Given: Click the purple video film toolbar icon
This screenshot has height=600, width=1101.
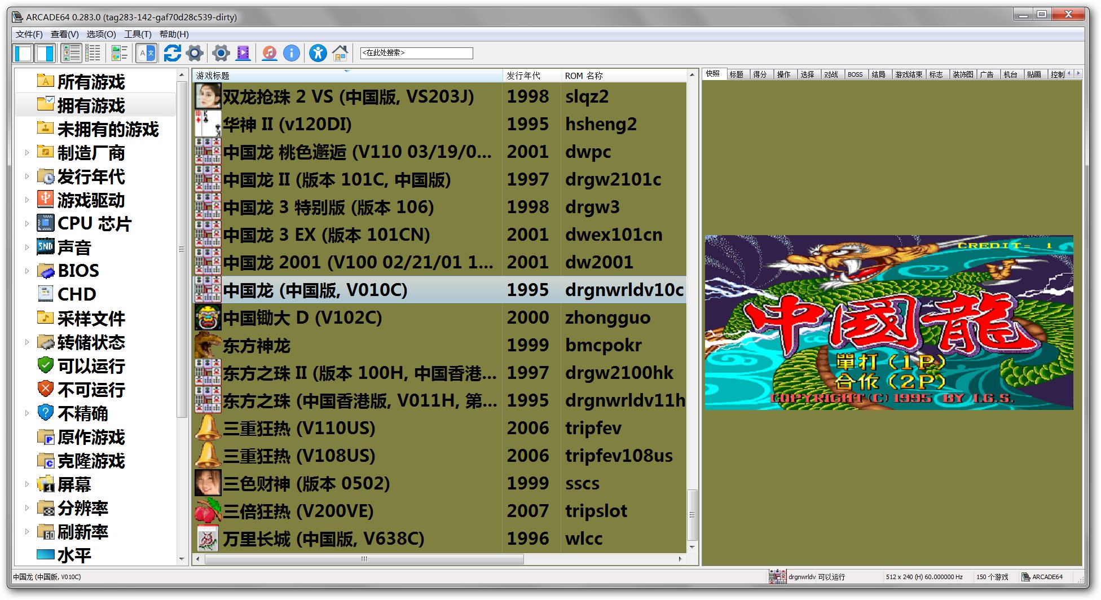Looking at the screenshot, I should click(x=243, y=53).
